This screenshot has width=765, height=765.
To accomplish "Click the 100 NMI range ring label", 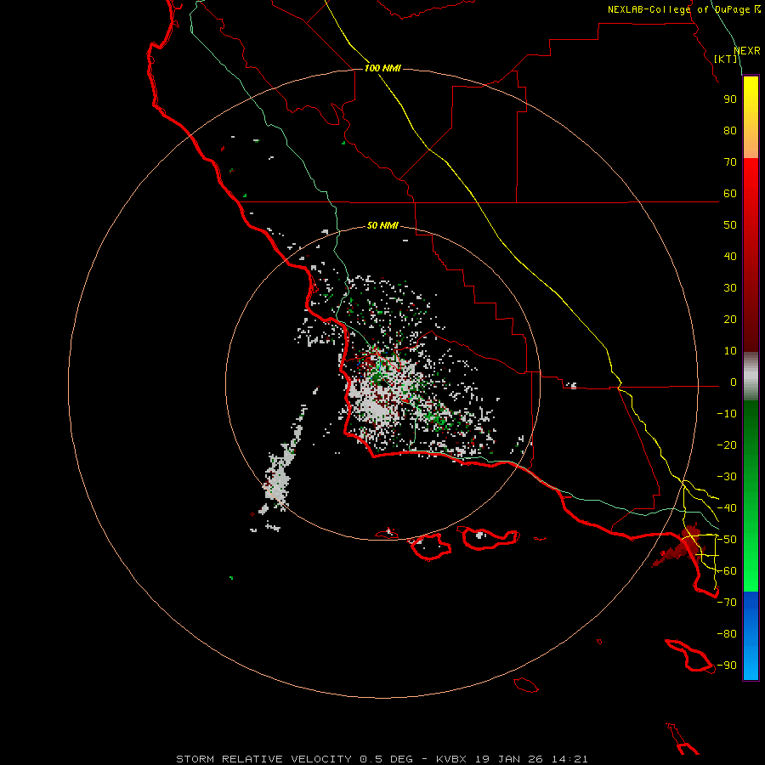I will pos(382,68).
